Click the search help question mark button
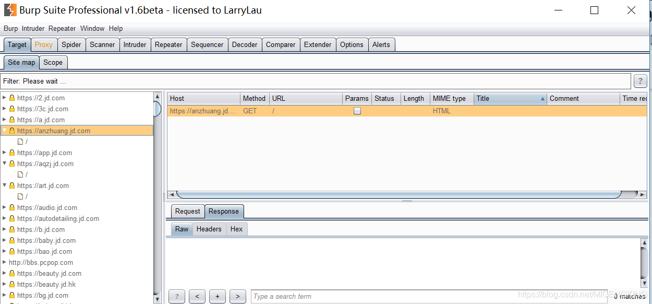652x304 pixels. (177, 296)
